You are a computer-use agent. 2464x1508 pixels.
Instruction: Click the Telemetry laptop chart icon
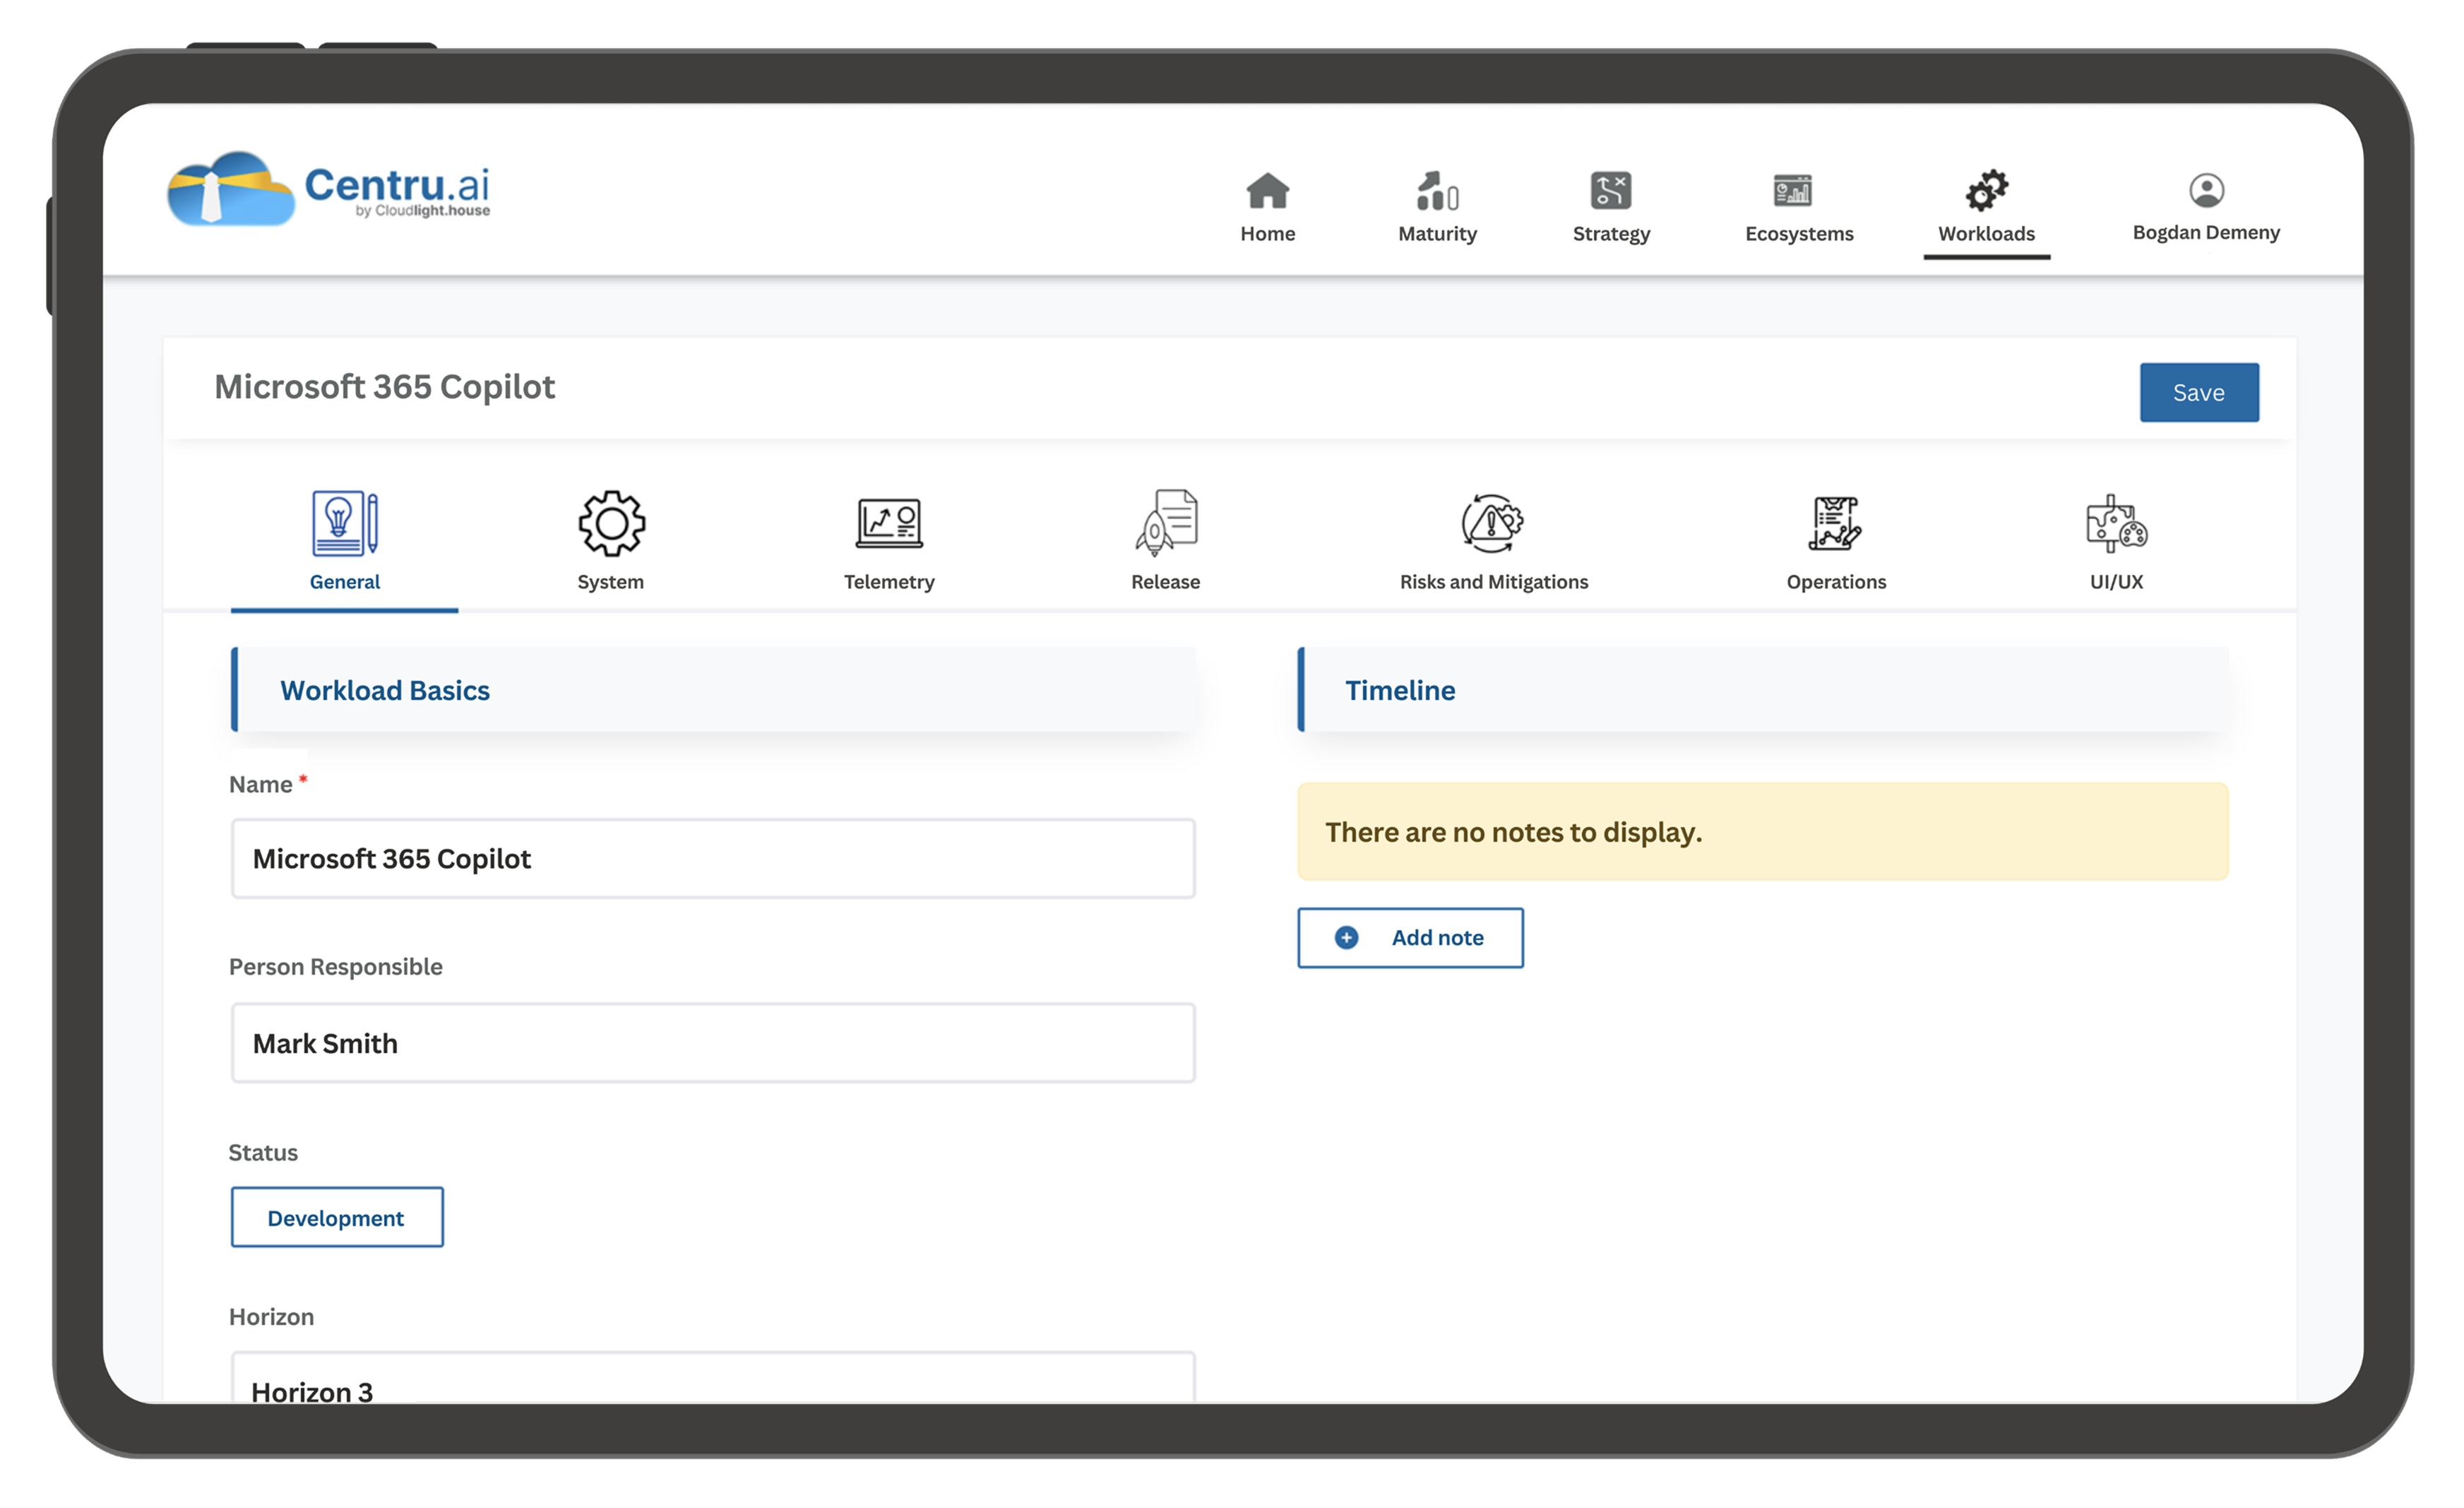[889, 523]
